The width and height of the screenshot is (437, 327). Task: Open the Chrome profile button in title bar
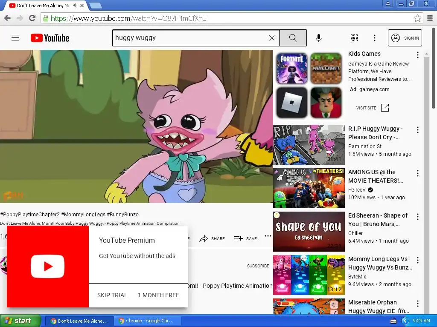click(387, 3)
